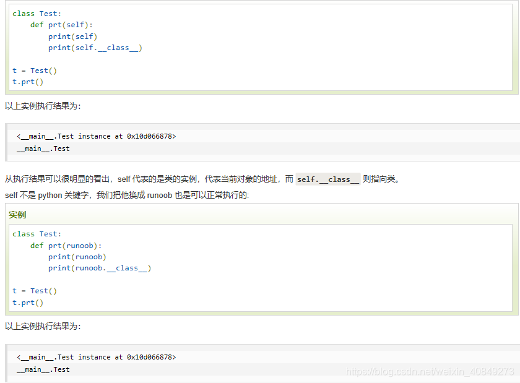Click the 'def prt(self):' code line
The width and height of the screenshot is (520, 383).
click(x=61, y=25)
